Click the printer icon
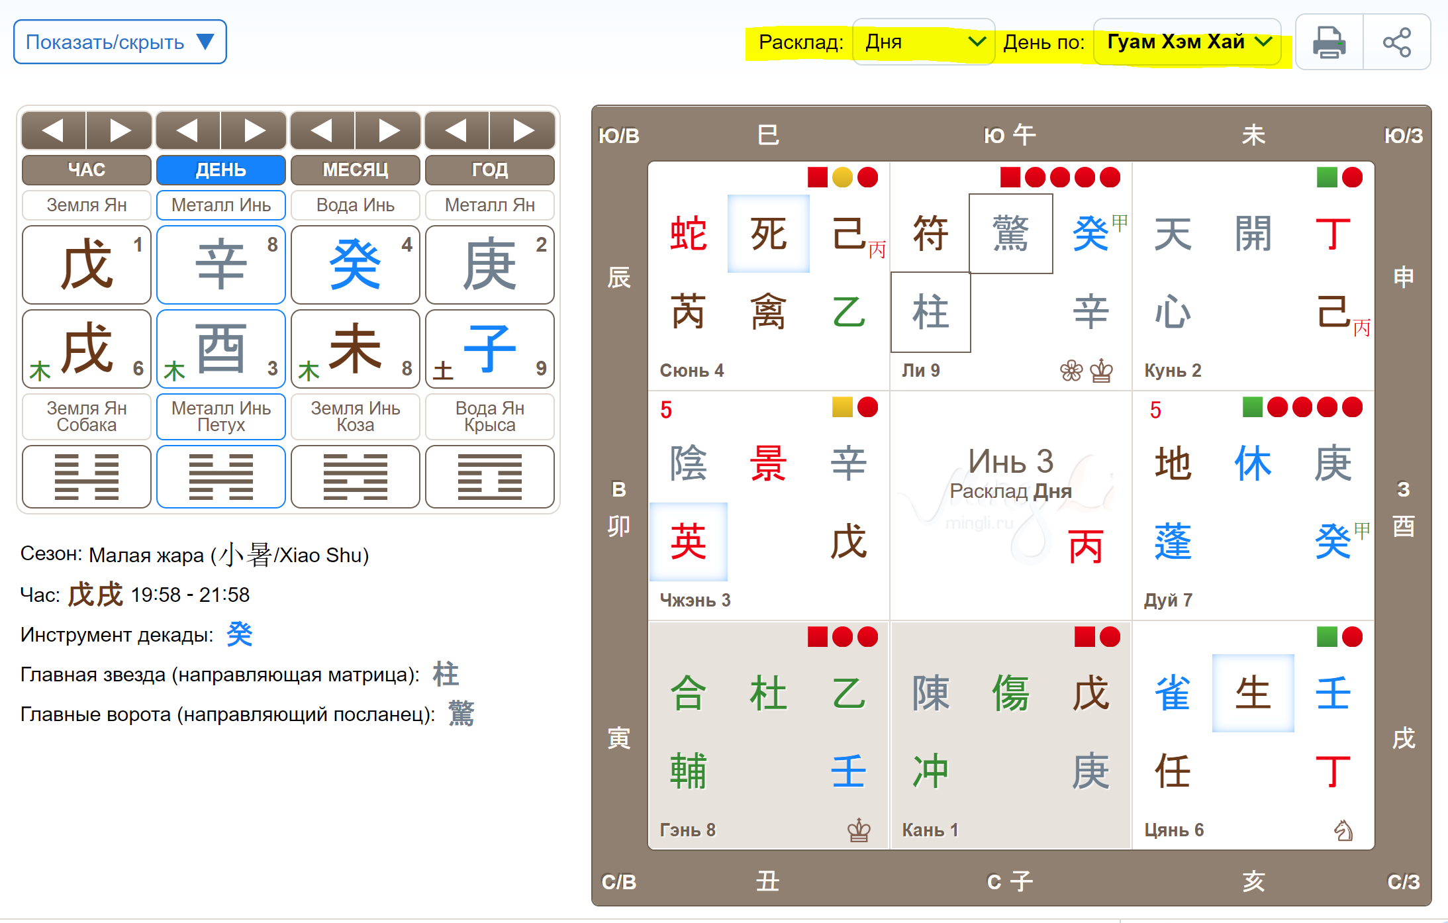The width and height of the screenshot is (1448, 923). coord(1329,42)
